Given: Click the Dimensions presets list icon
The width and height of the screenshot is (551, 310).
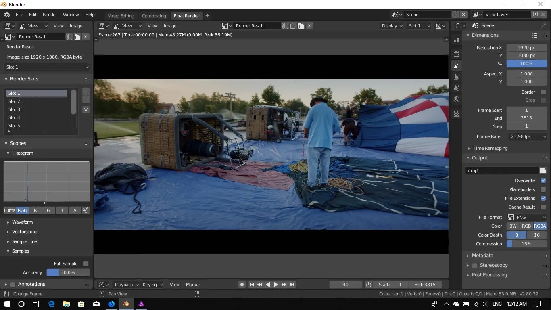Looking at the screenshot, I should click(x=534, y=36).
